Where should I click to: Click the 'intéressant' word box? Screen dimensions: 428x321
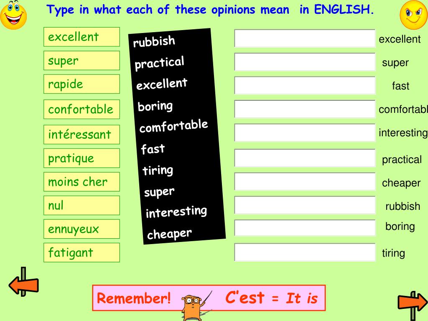point(82,135)
